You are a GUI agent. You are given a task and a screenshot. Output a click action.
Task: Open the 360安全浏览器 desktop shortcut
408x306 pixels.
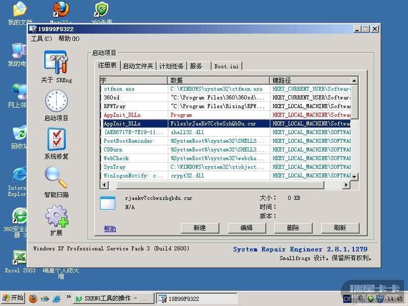coord(19,216)
